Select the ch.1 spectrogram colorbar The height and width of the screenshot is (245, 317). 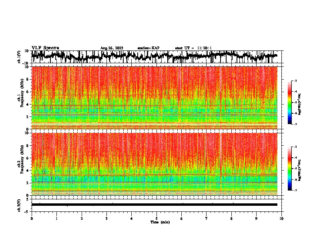[x=290, y=102]
